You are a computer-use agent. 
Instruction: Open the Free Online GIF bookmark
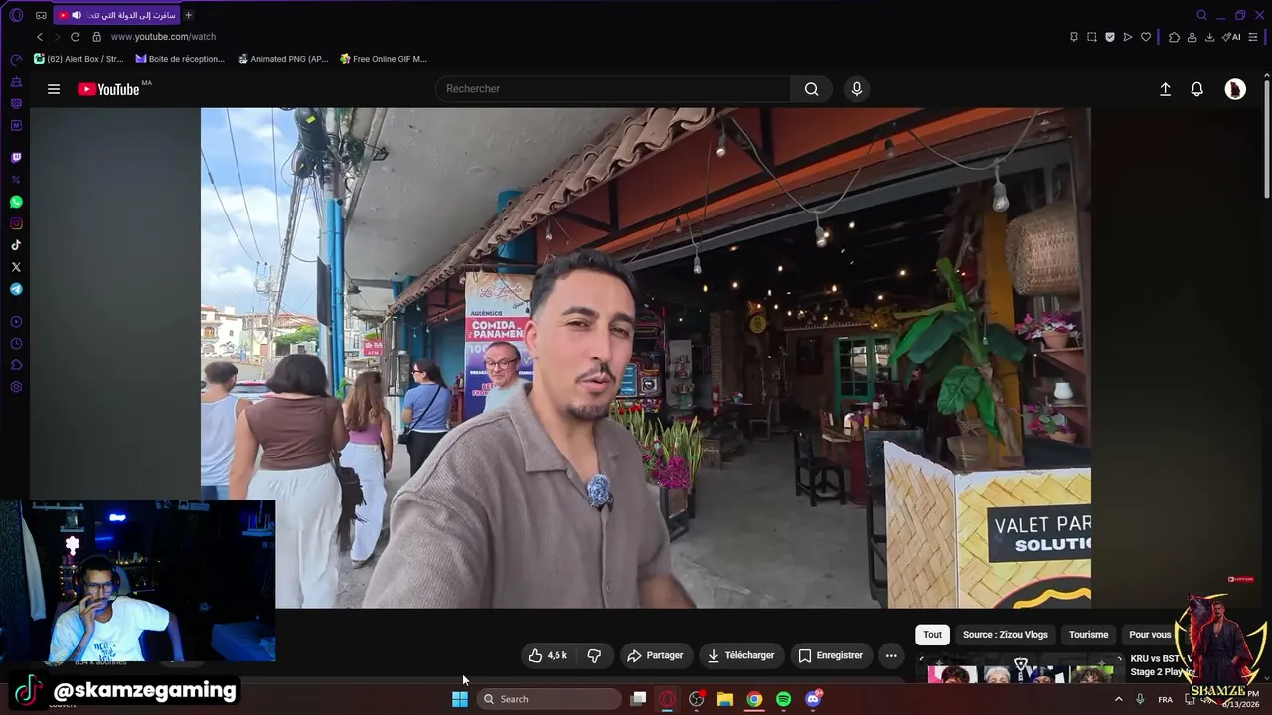click(x=384, y=59)
